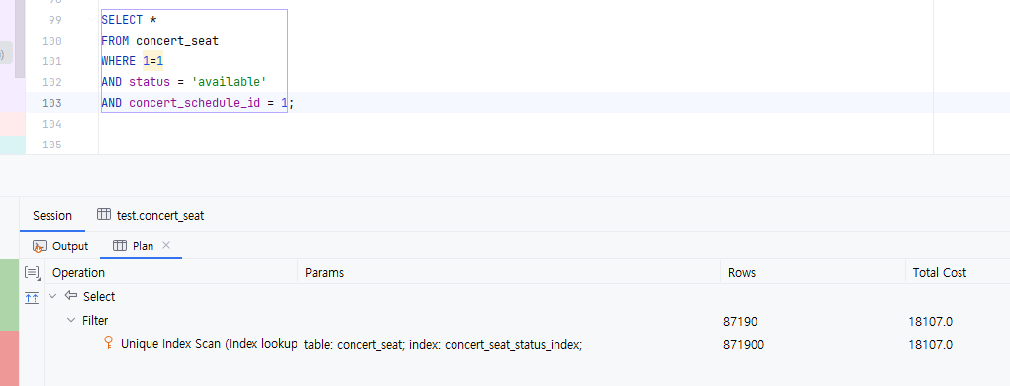Place cursor on 'available' string in editor

(x=232, y=82)
